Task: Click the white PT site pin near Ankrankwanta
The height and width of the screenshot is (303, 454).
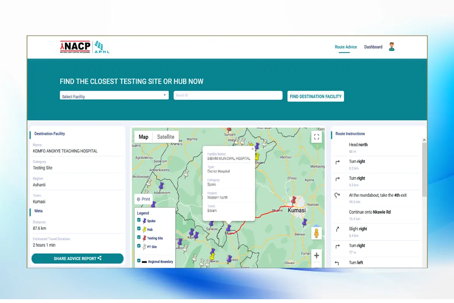Action: pos(187,173)
